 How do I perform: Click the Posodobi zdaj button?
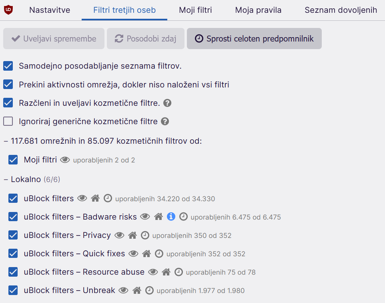pos(146,38)
